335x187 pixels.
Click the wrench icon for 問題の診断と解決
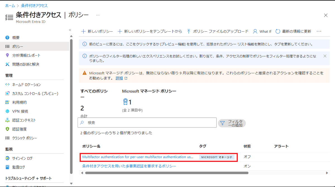[x=8, y=64]
